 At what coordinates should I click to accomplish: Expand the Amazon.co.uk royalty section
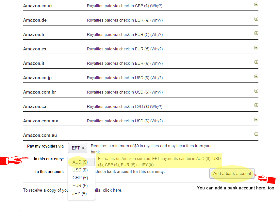[256, 5]
